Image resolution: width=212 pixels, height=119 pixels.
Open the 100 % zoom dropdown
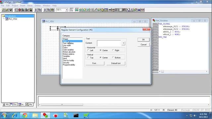(67, 10)
